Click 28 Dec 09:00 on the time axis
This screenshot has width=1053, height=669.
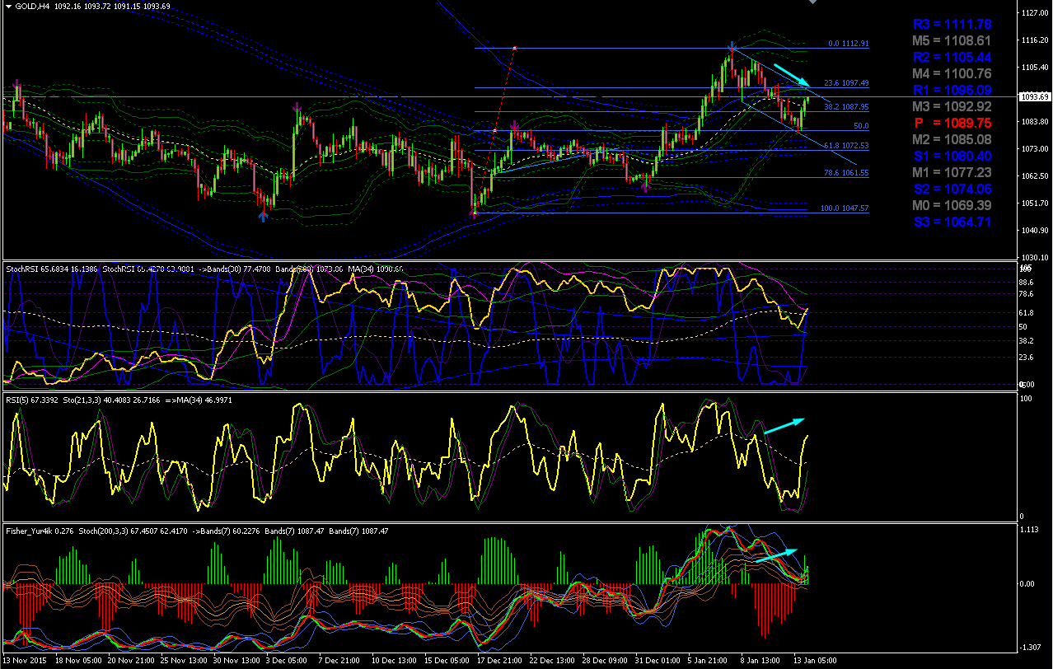[605, 662]
